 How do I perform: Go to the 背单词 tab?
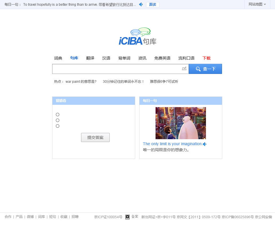tap(124, 58)
